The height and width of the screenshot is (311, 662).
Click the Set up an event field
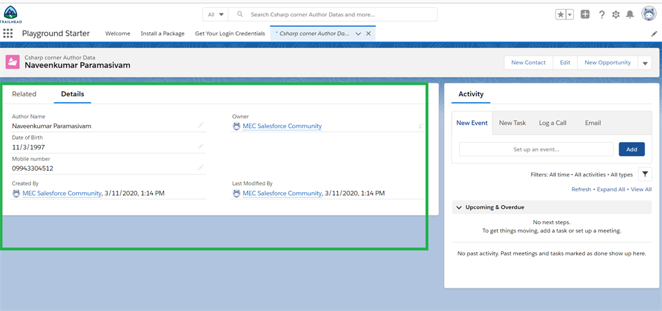pyautogui.click(x=536, y=149)
